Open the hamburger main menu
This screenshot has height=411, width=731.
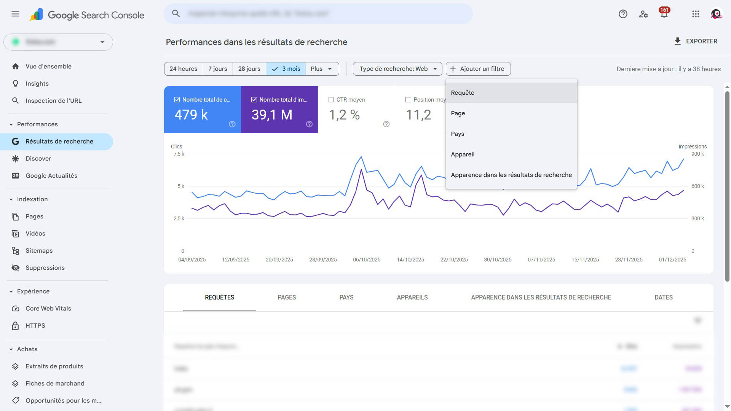15,14
